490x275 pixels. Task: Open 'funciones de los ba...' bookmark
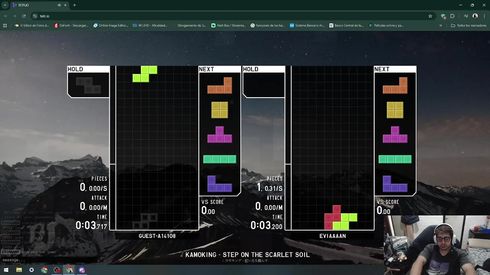[268, 26]
